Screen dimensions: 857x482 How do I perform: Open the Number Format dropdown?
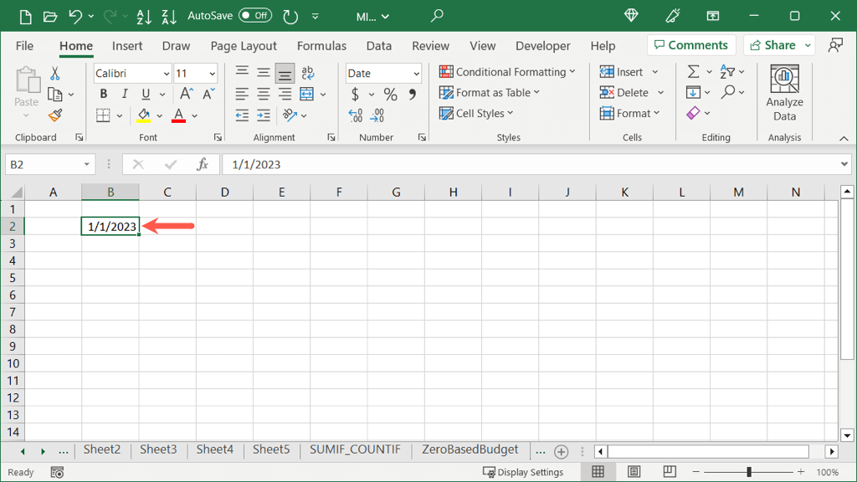pos(416,74)
